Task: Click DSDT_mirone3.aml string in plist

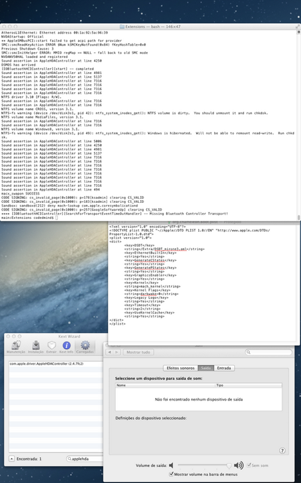Action: [x=171, y=249]
